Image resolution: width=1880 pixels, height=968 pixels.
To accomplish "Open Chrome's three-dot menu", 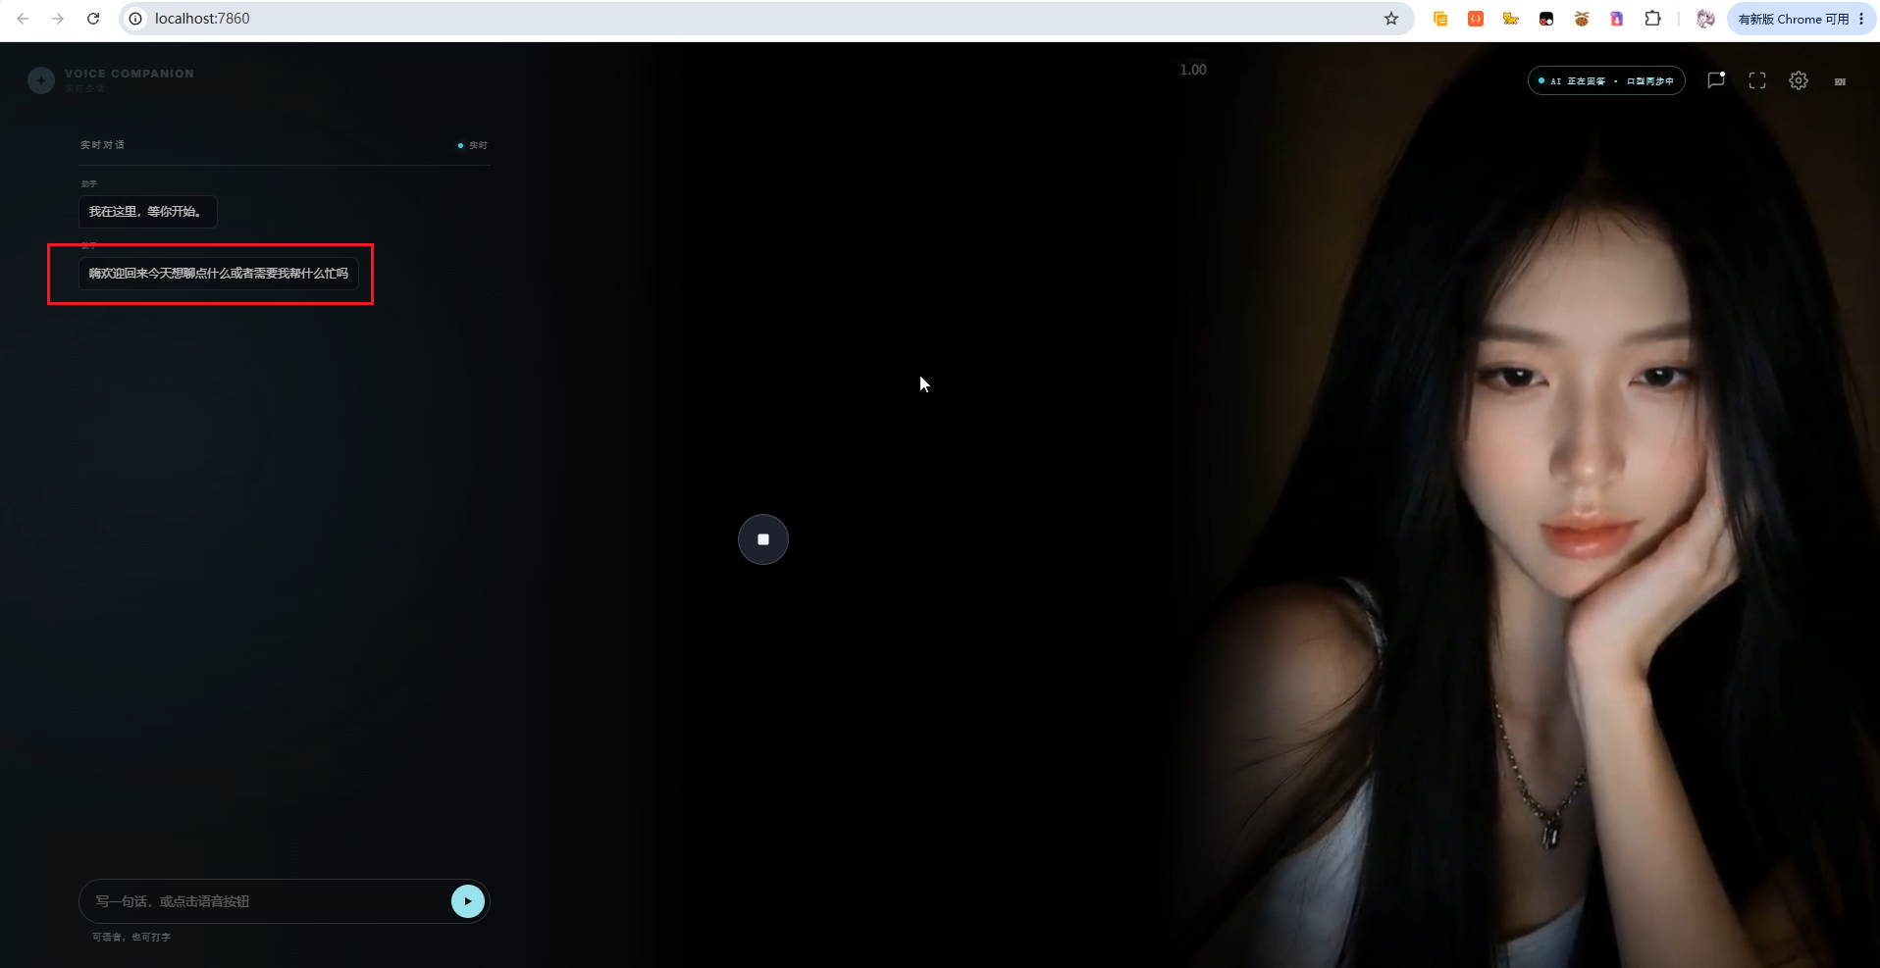I will pyautogui.click(x=1861, y=19).
